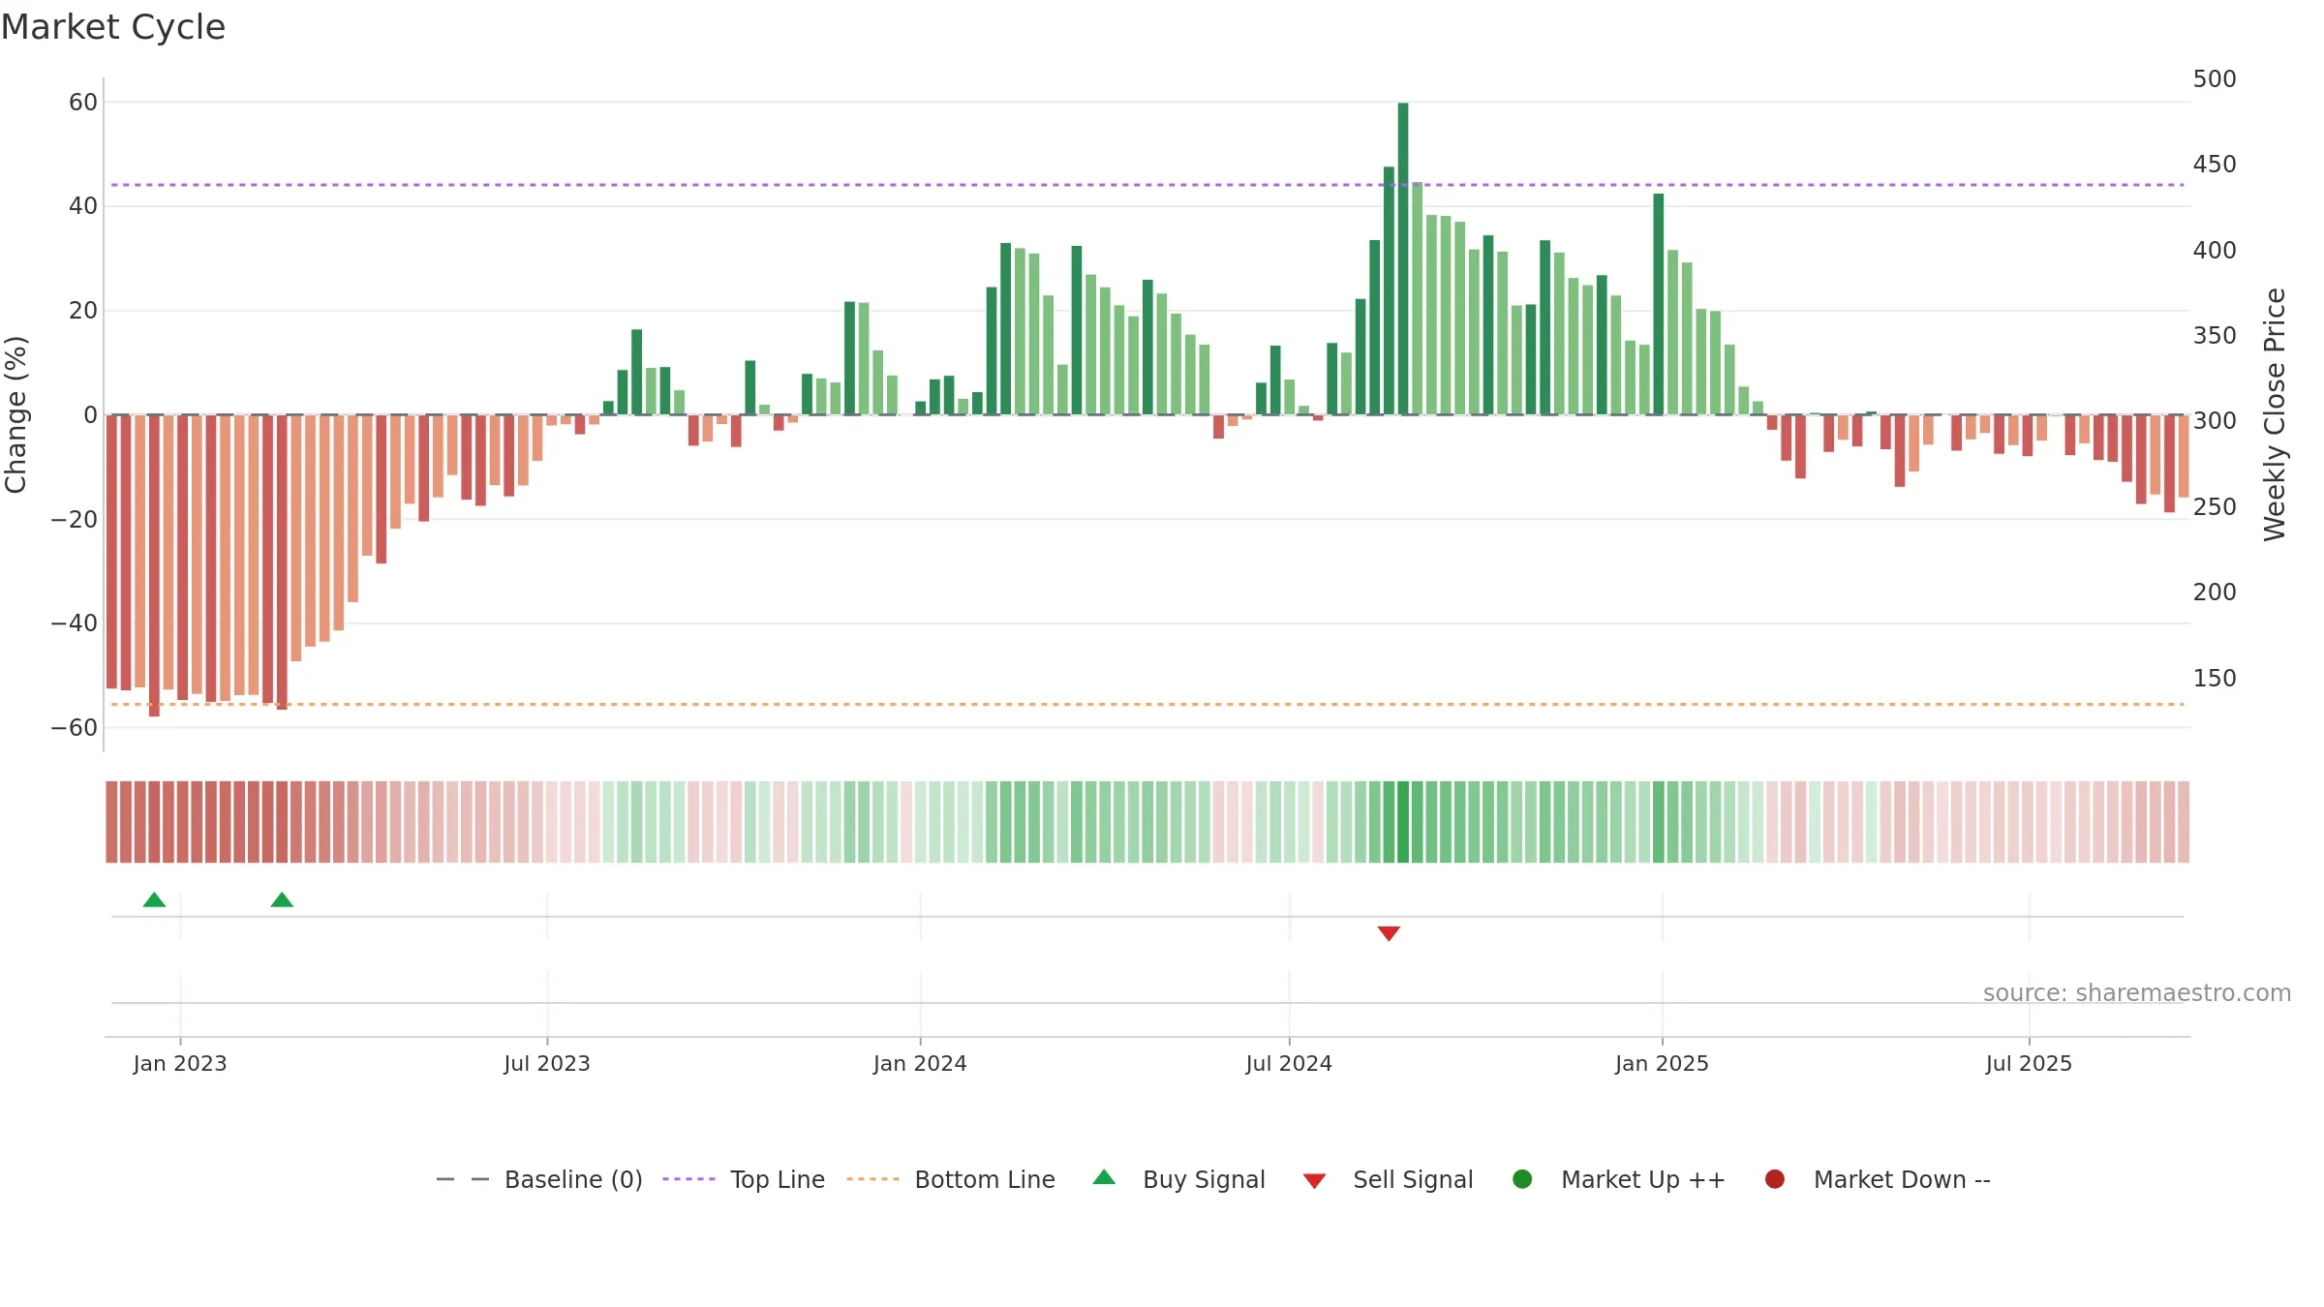Viewport: 2324px width, 1307px height.
Task: Click the lowest red bar near minus 58 percent
Action: pyautogui.click(x=154, y=565)
